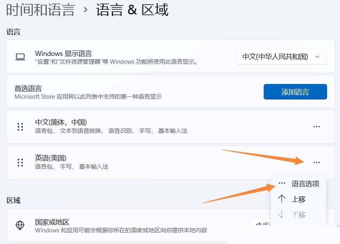Click the drag handle of 英语(美国)
The image size is (340, 244).
(20, 162)
